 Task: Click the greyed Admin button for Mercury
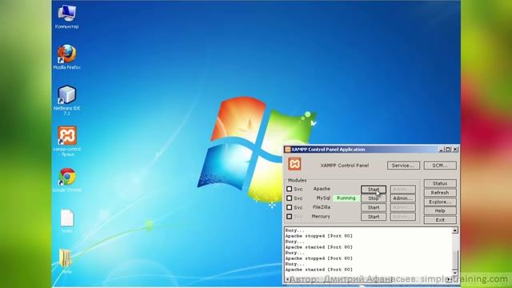coord(402,217)
